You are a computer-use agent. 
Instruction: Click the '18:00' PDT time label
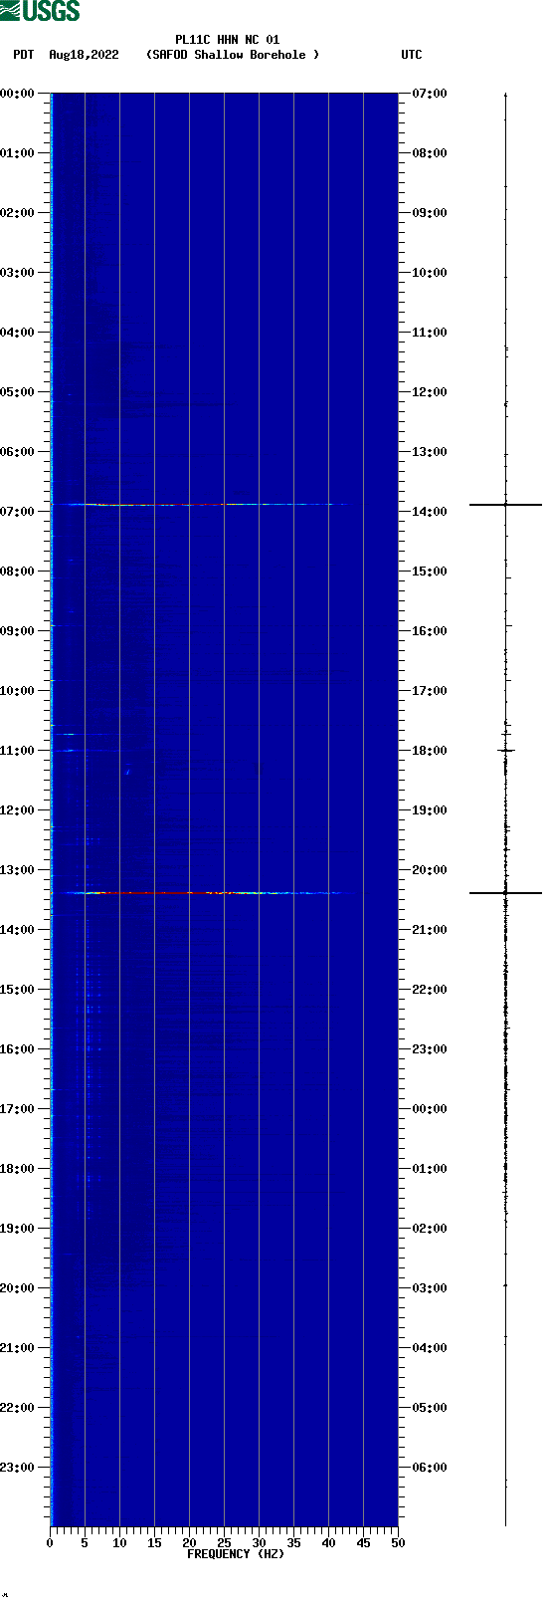click(17, 1169)
